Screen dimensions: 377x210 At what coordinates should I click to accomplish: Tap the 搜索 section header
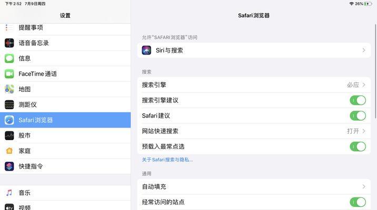[x=147, y=72]
